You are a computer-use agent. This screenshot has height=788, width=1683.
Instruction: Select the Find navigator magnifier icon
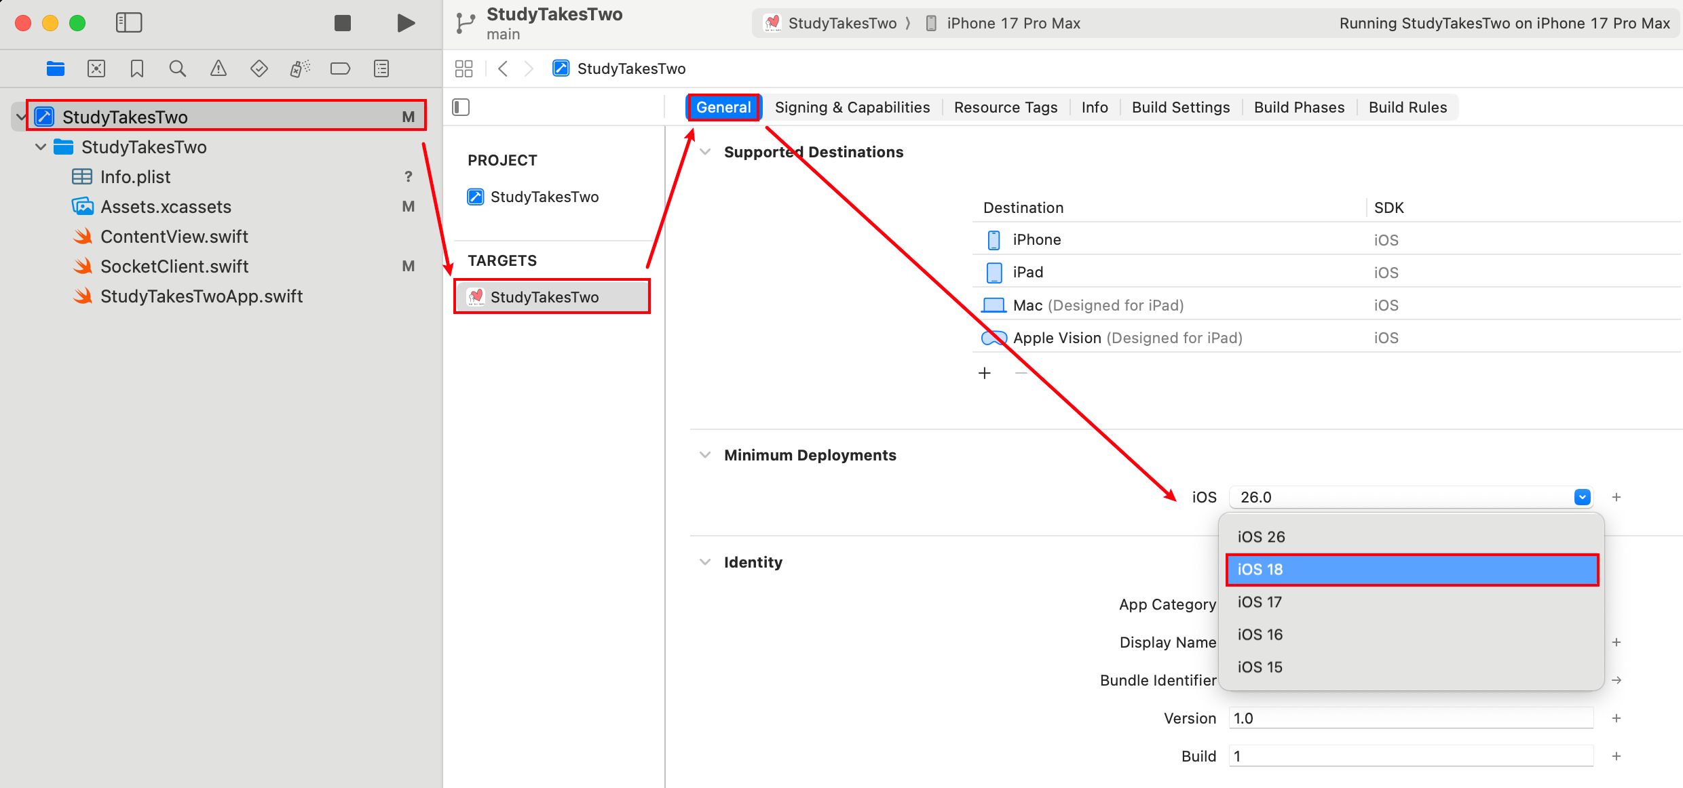[x=177, y=68]
